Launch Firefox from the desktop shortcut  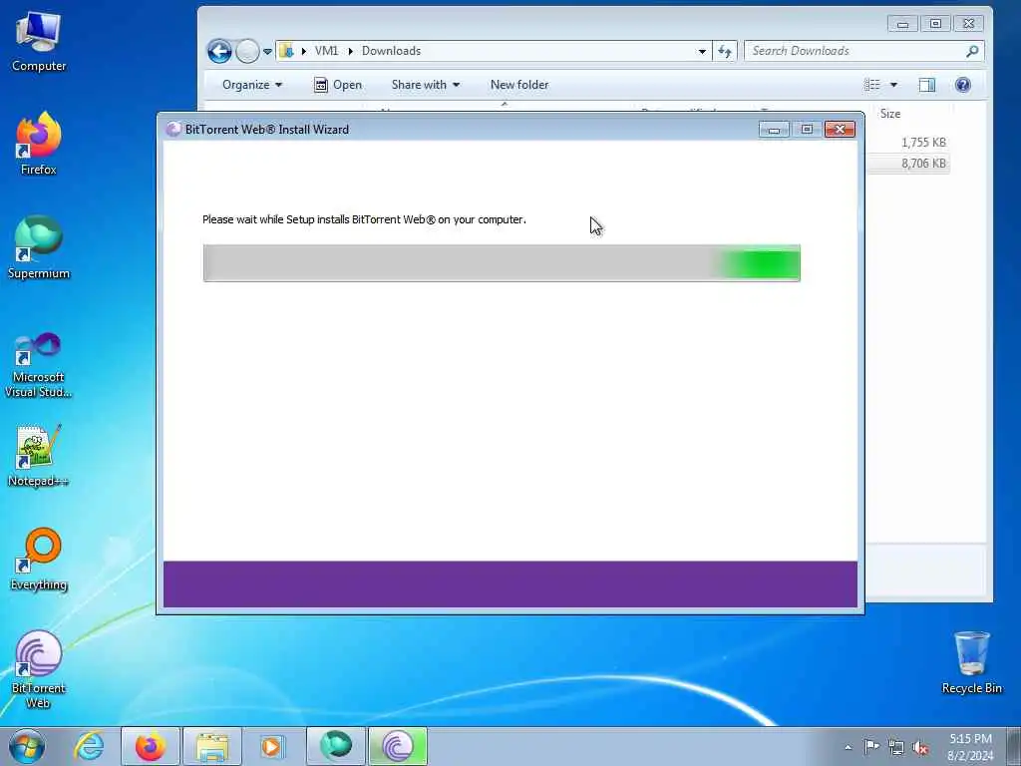click(x=39, y=144)
